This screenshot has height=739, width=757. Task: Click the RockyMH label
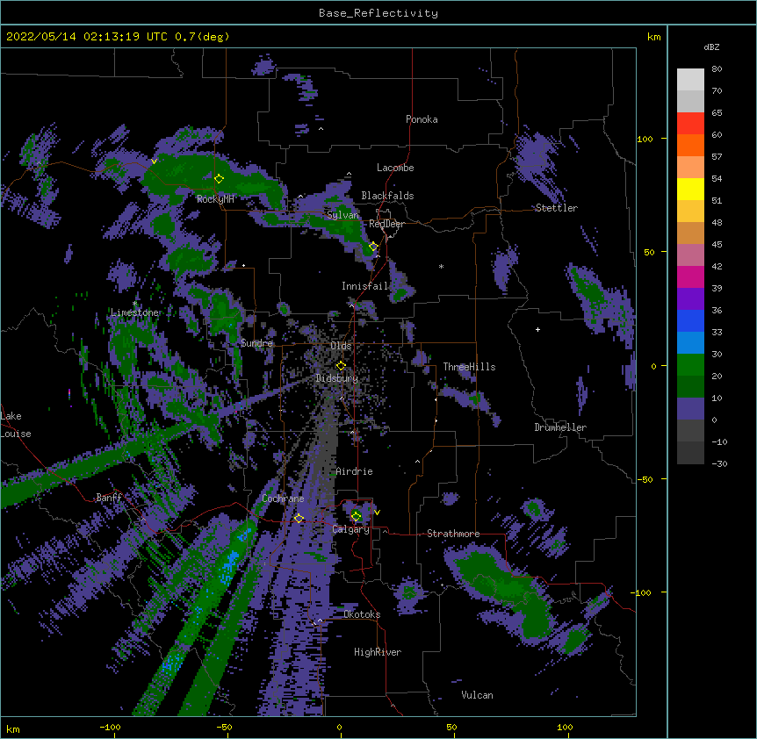215,199
